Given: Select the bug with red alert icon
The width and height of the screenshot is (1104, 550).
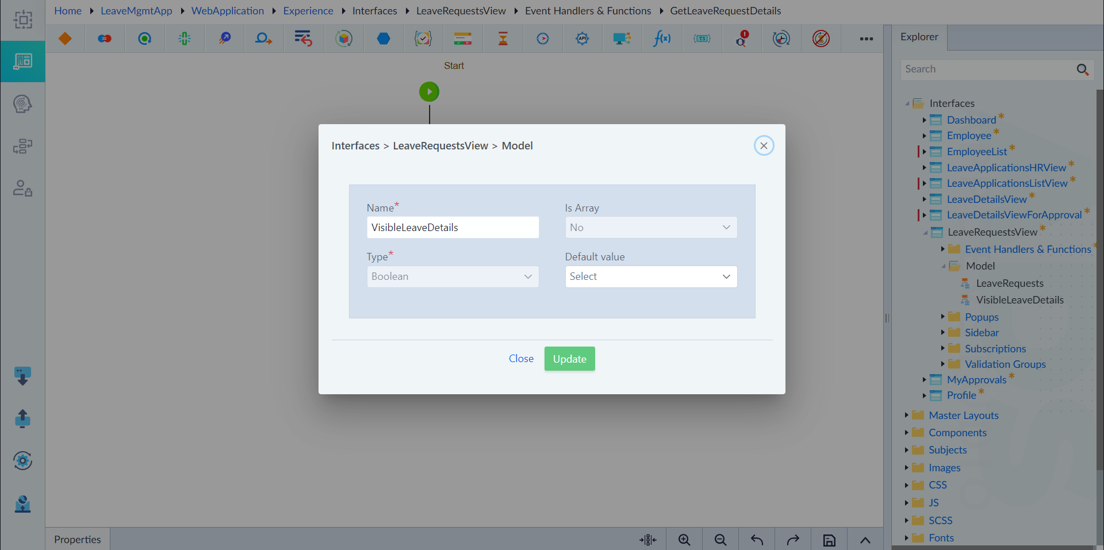Looking at the screenshot, I should click(x=742, y=39).
